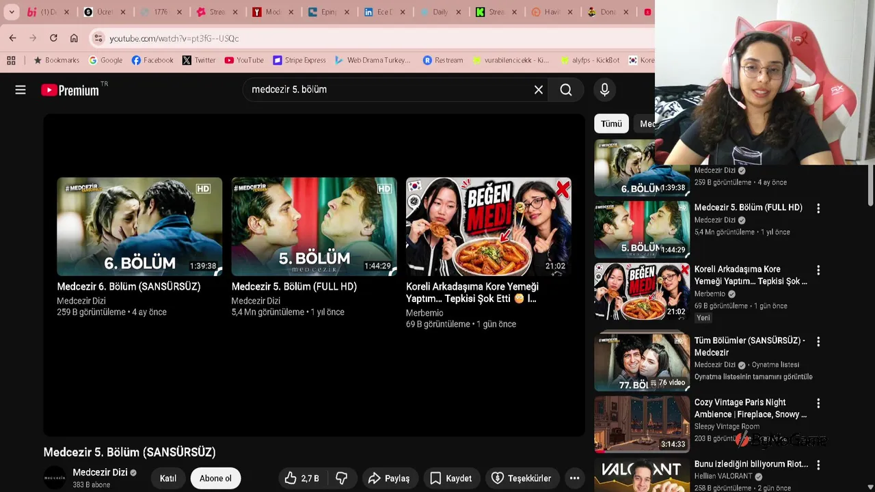
Task: Open options for Bunu izlediğini biliyorum Riot video
Action: tap(818, 465)
